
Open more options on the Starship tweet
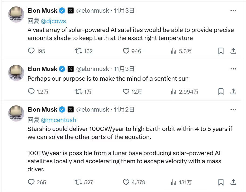233,109
